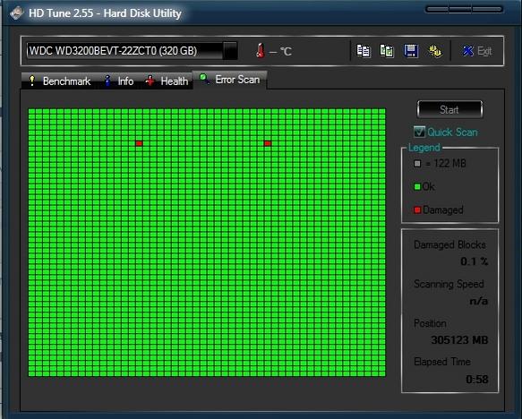Click the copy screenshot to clipboard icon
This screenshot has height=419, width=522.
click(x=387, y=51)
